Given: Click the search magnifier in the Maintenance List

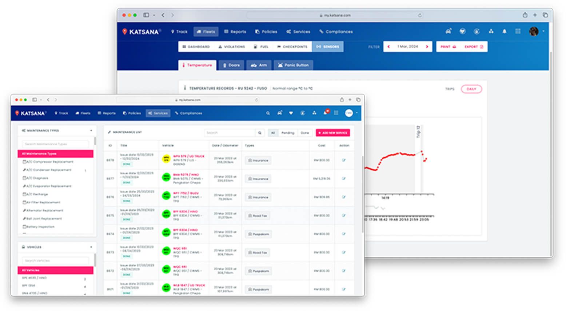Looking at the screenshot, I should click(x=259, y=133).
